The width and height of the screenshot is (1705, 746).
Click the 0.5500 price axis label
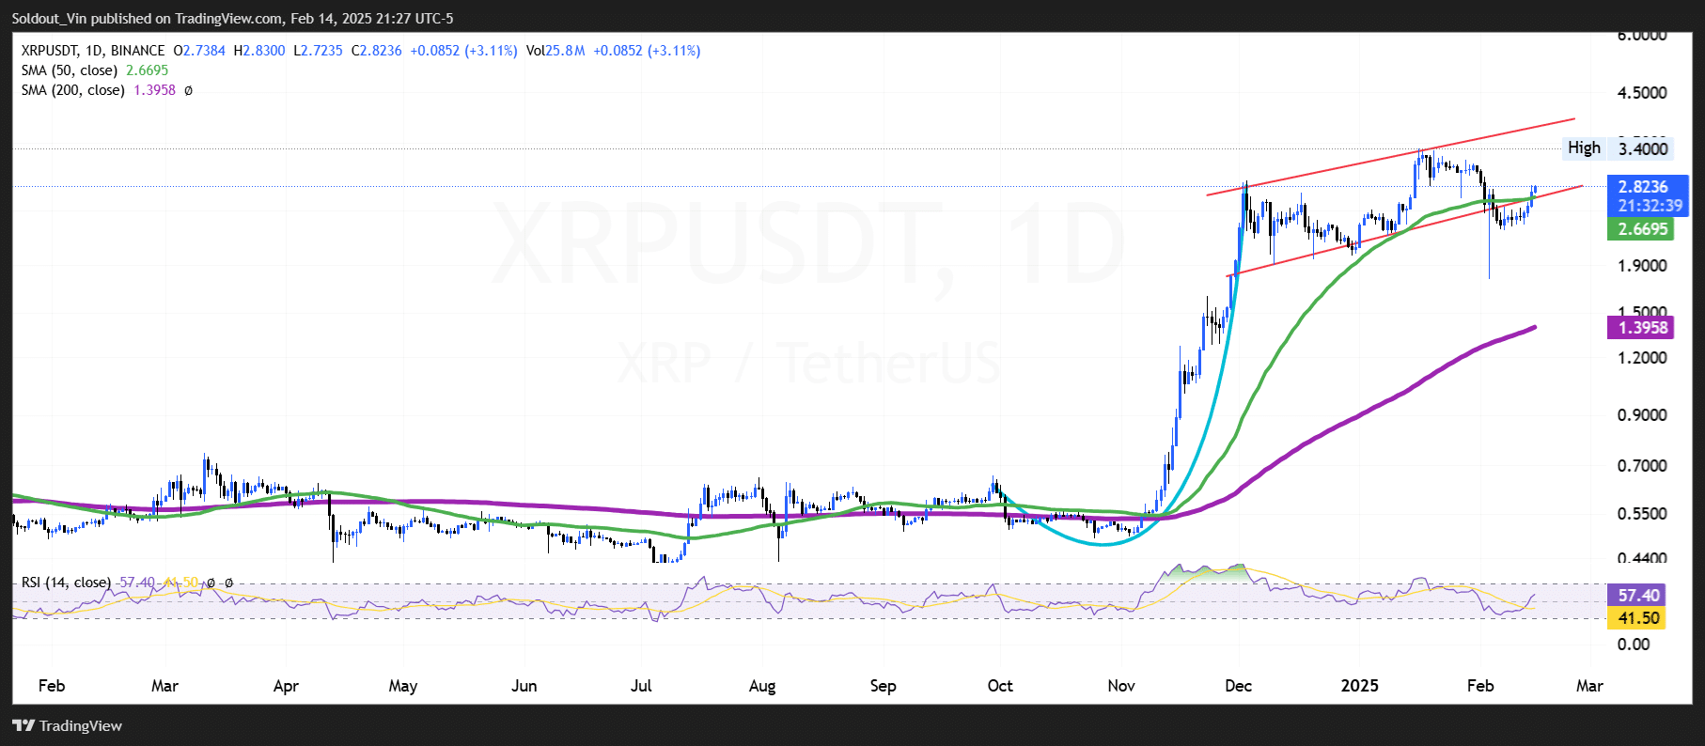(x=1642, y=514)
